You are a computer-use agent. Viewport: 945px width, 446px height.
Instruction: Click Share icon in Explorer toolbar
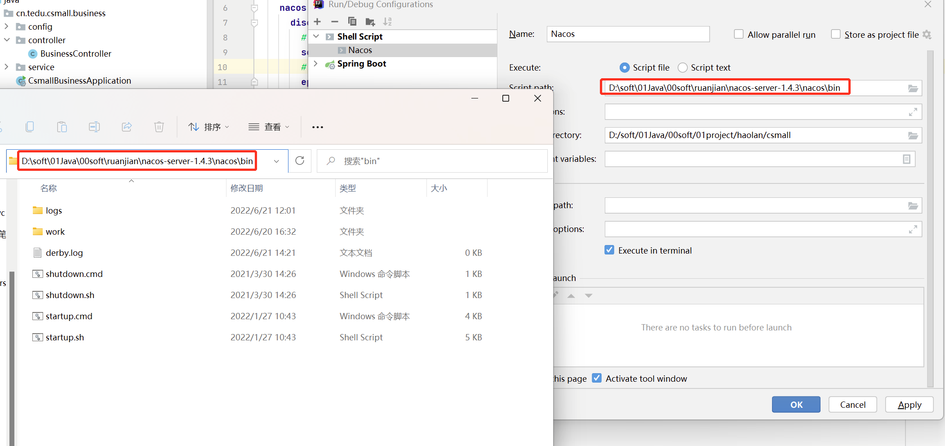(x=127, y=127)
